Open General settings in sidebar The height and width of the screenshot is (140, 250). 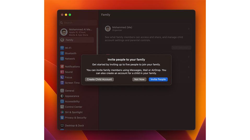(69, 91)
